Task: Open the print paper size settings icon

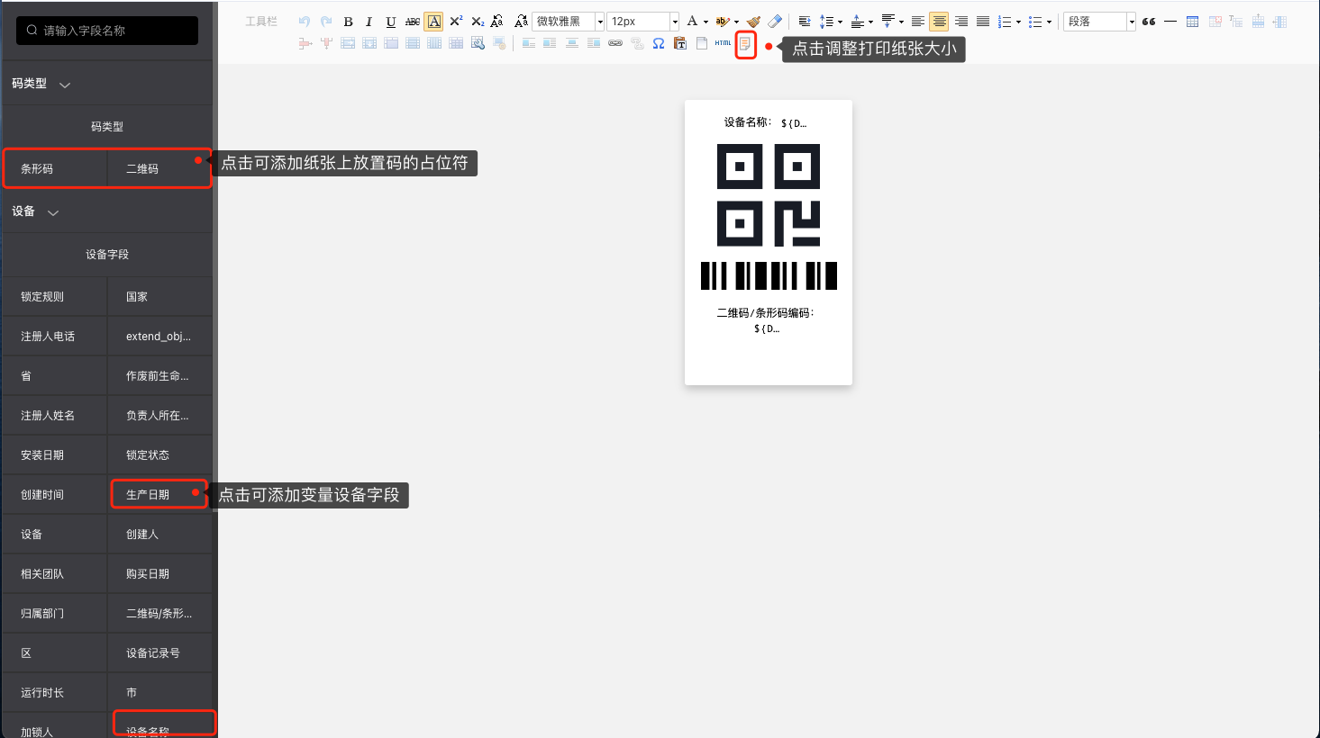Action: 745,43
